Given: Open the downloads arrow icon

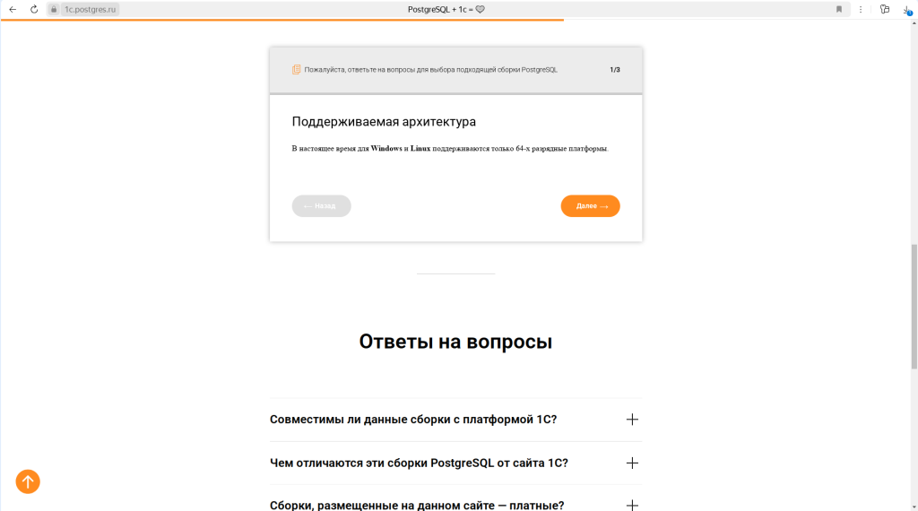Looking at the screenshot, I should tap(906, 9).
